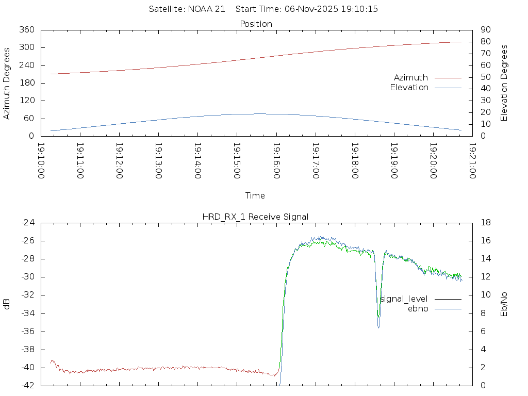The image size is (528, 396).
Task: Select the signal_level legend text
Action: (404, 299)
